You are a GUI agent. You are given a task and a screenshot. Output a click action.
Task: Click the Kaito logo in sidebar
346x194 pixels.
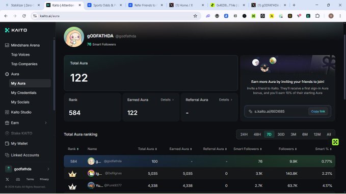[x=16, y=30]
